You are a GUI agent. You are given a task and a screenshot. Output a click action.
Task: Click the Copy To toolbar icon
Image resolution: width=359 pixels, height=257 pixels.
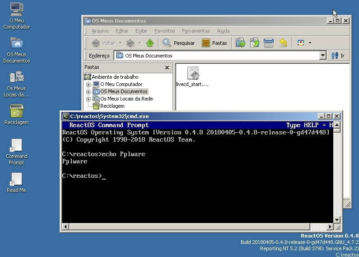255,43
